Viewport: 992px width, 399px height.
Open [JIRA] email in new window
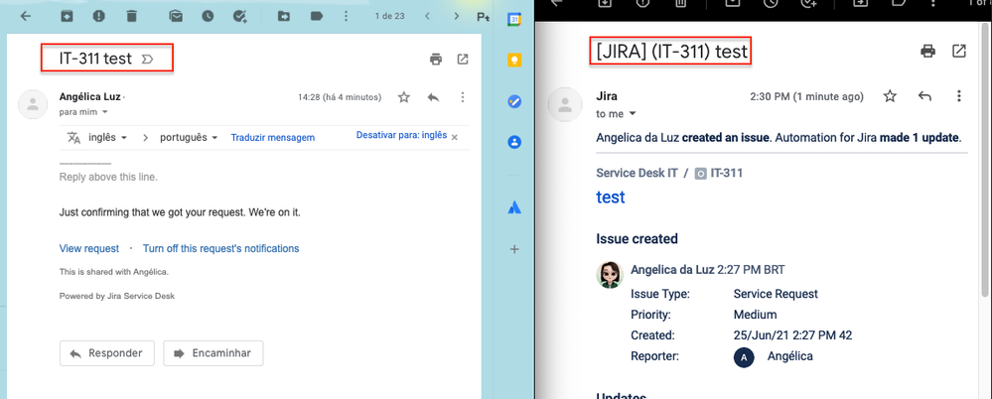point(959,52)
